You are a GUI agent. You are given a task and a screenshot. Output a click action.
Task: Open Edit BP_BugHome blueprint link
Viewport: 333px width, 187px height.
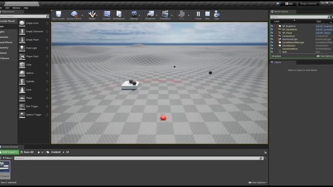click(324, 26)
